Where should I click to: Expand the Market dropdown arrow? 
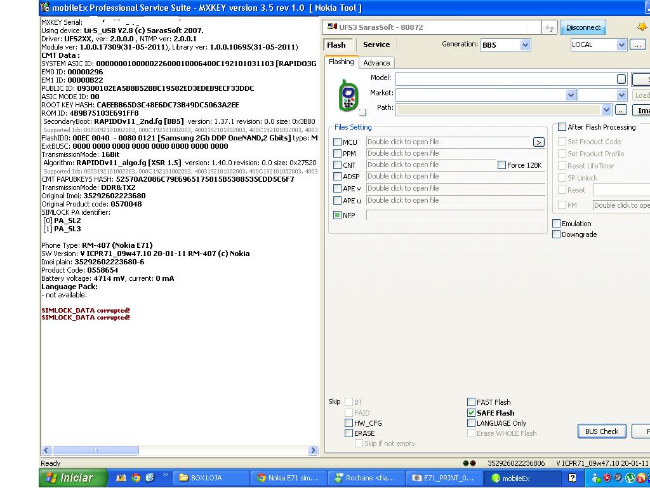click(571, 95)
